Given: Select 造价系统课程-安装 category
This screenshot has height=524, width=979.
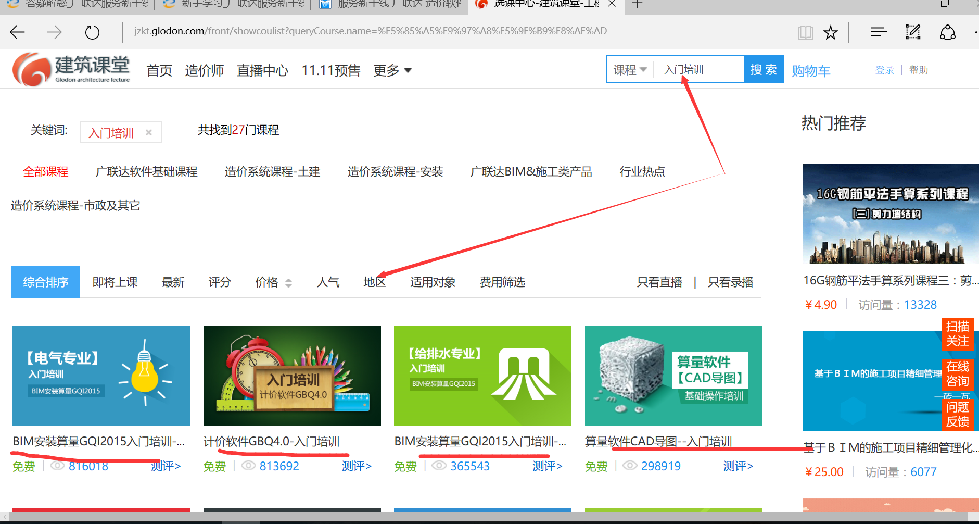Looking at the screenshot, I should (395, 171).
